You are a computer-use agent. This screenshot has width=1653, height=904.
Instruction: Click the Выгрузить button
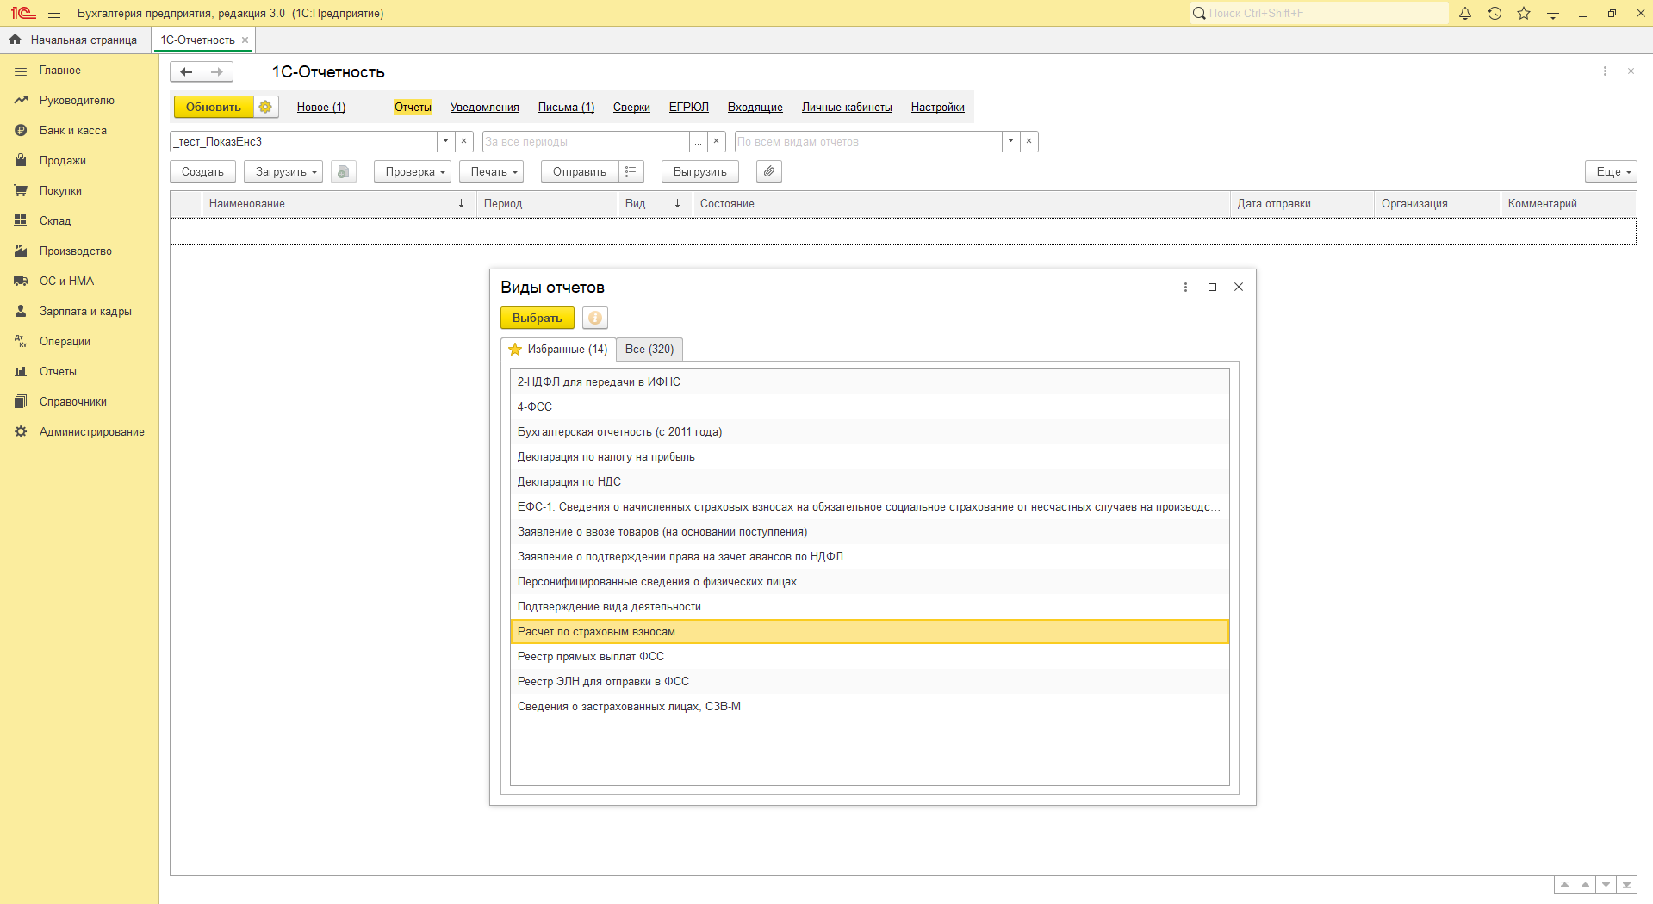point(700,171)
